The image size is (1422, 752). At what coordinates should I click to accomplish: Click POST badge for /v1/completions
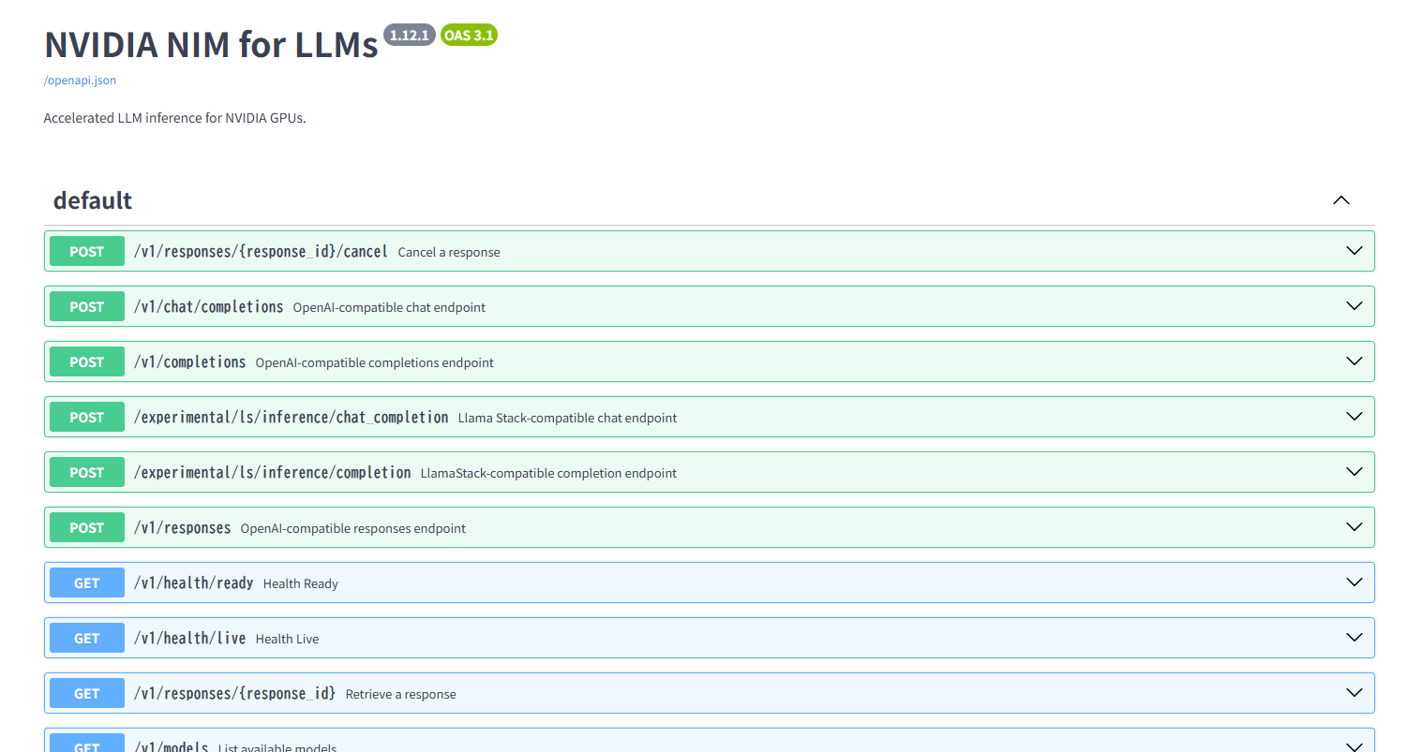[x=87, y=361]
